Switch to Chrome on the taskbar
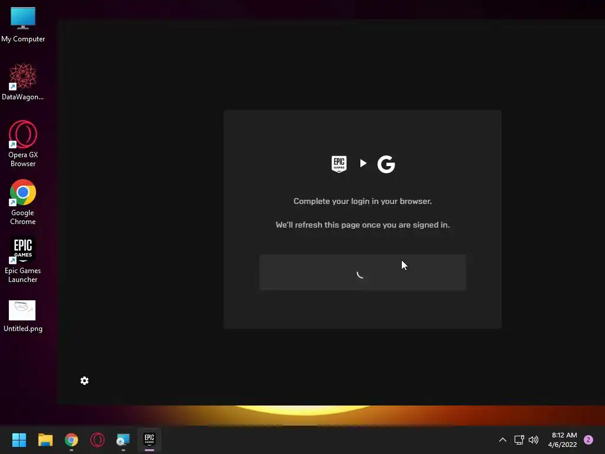The width and height of the screenshot is (605, 454). [71, 440]
